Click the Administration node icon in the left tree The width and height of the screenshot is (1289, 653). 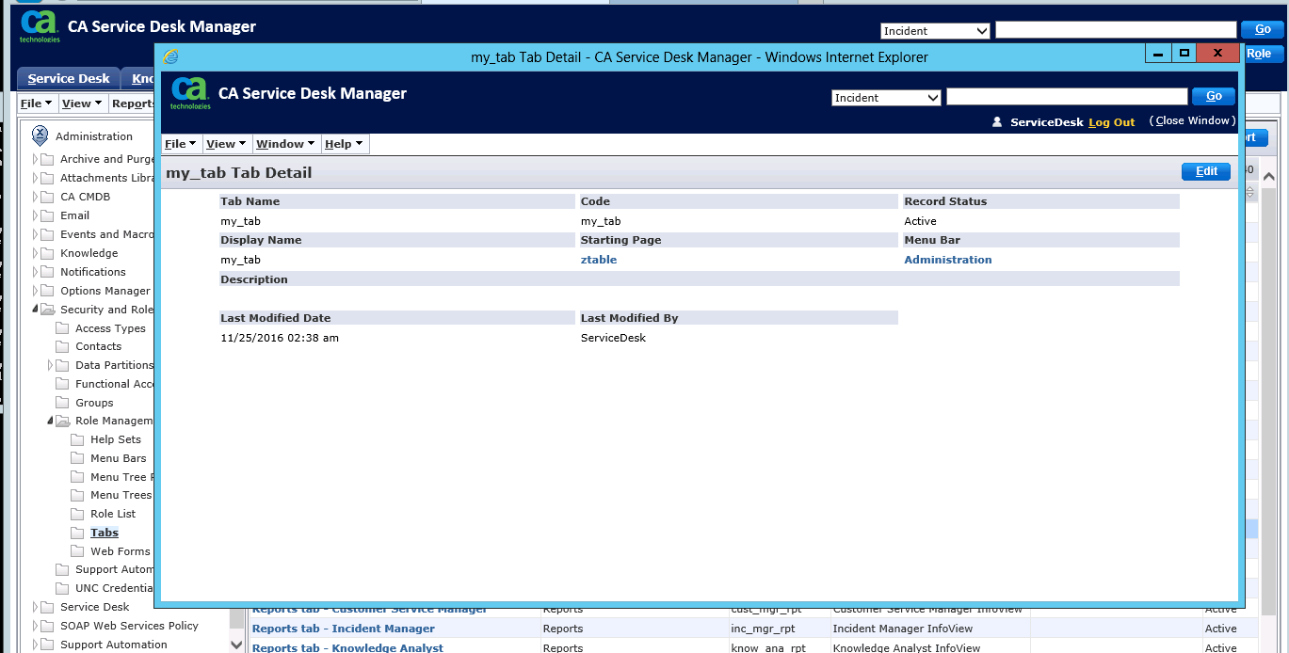40,135
